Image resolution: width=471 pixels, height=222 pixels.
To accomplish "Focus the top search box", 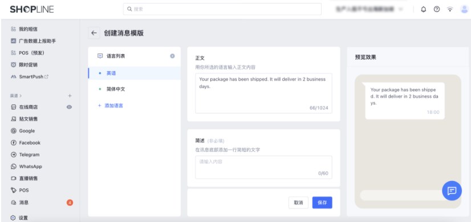I will 222,9.
